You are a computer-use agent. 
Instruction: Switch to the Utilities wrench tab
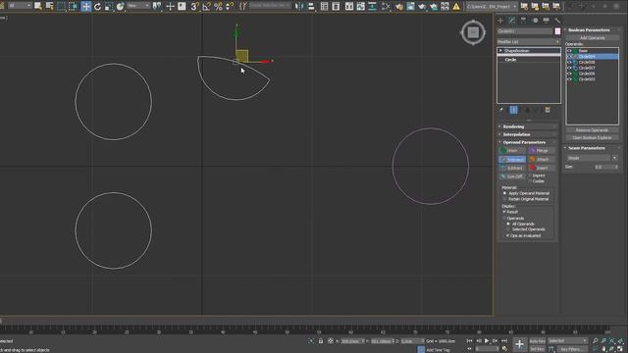[x=557, y=20]
